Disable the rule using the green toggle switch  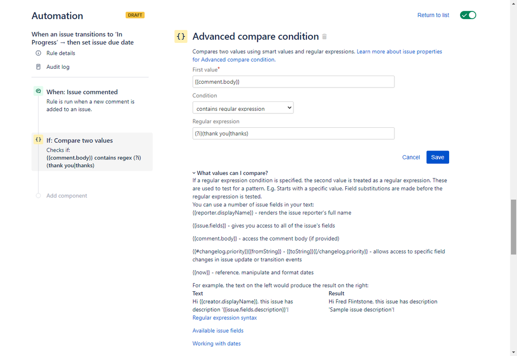(468, 15)
